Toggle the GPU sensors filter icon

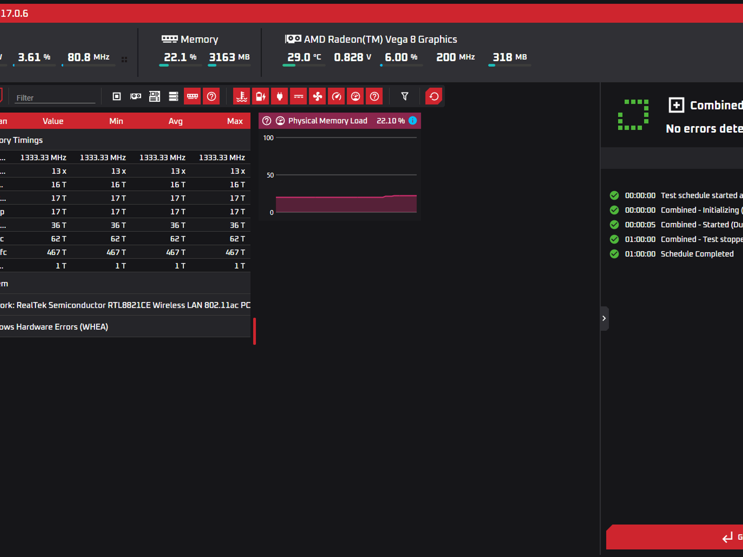tap(136, 96)
